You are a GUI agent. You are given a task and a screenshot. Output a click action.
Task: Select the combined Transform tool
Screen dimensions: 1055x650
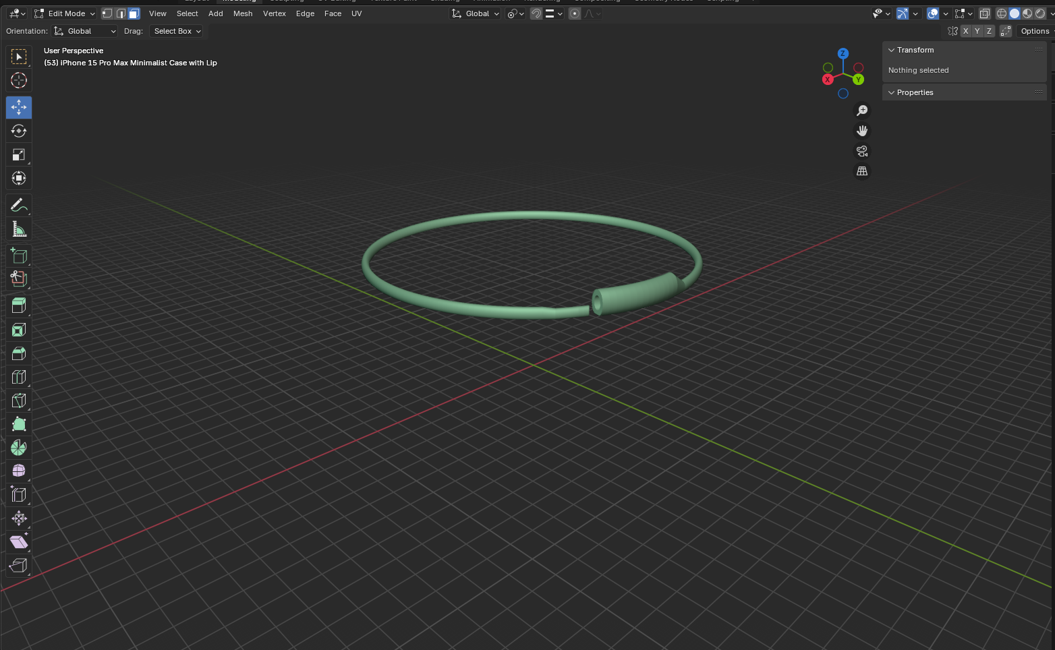coord(19,178)
